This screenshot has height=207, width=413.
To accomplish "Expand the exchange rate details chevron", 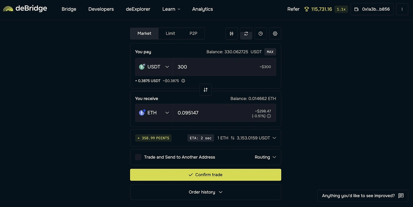I will click(x=274, y=138).
